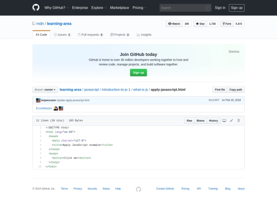Viewport: 277px width, 208px height.
Task: Click the Watch button
Action: [174, 24]
